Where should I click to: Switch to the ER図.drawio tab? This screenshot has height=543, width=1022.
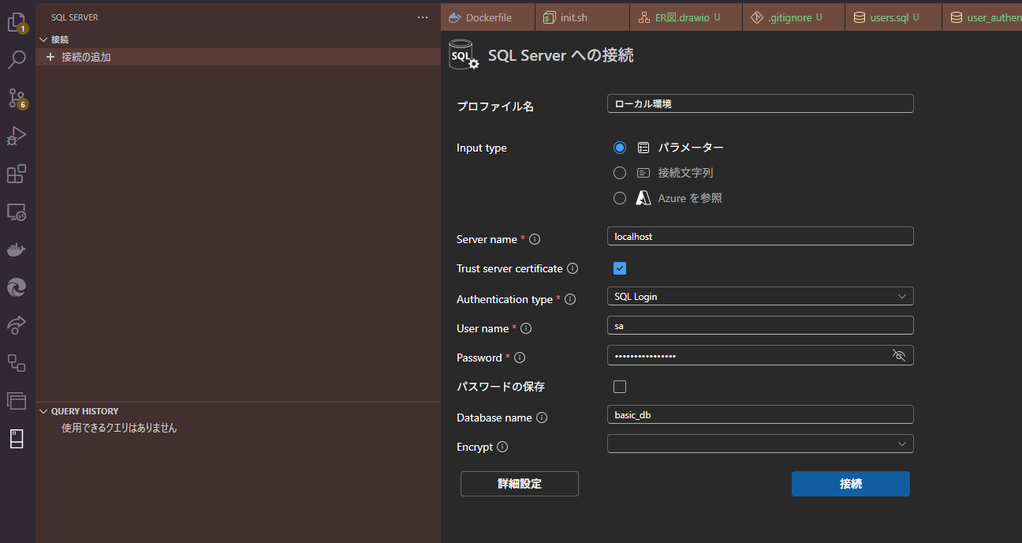pos(685,17)
